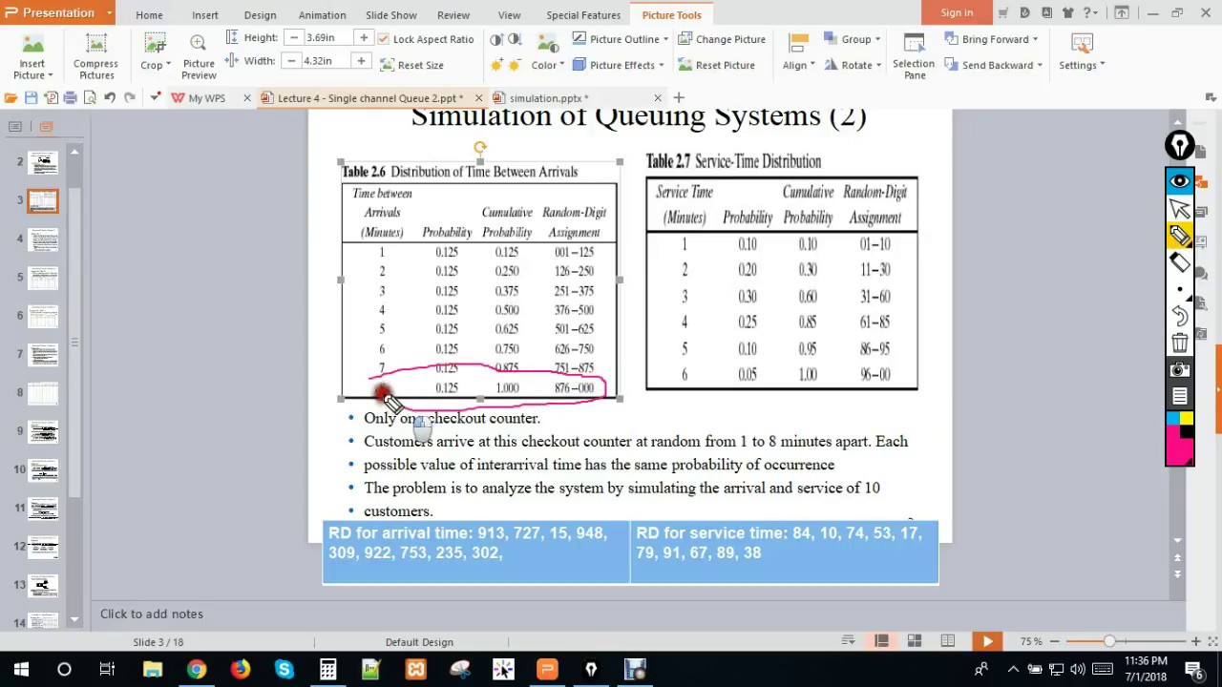Click the Print icon in quick access toolbar
Image resolution: width=1222 pixels, height=687 pixels.
pyautogui.click(x=71, y=97)
